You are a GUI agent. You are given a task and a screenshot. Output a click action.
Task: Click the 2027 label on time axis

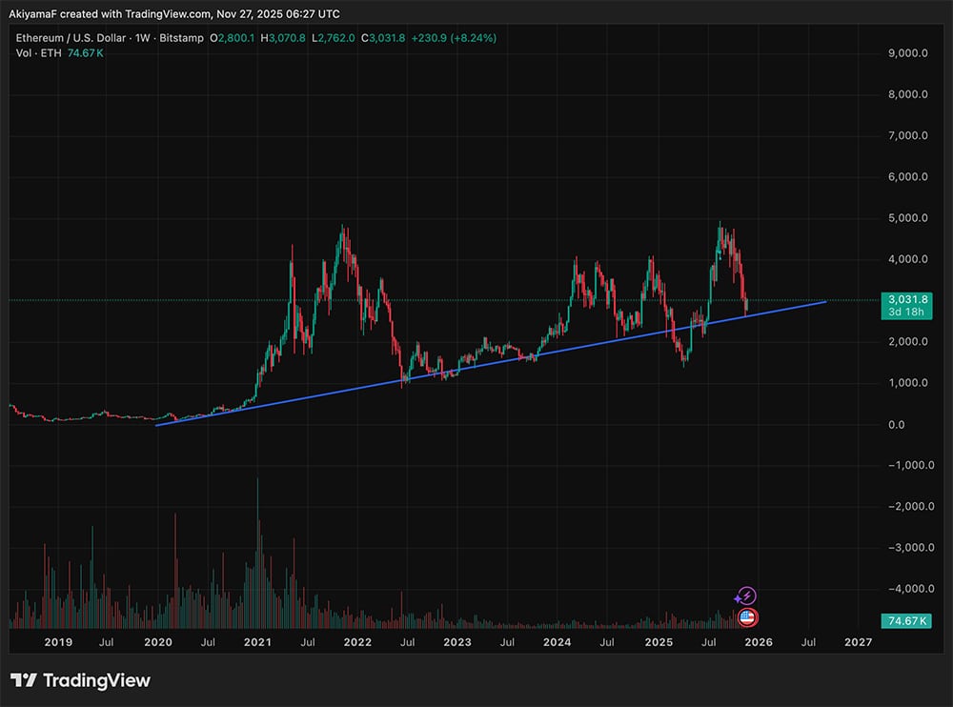858,643
